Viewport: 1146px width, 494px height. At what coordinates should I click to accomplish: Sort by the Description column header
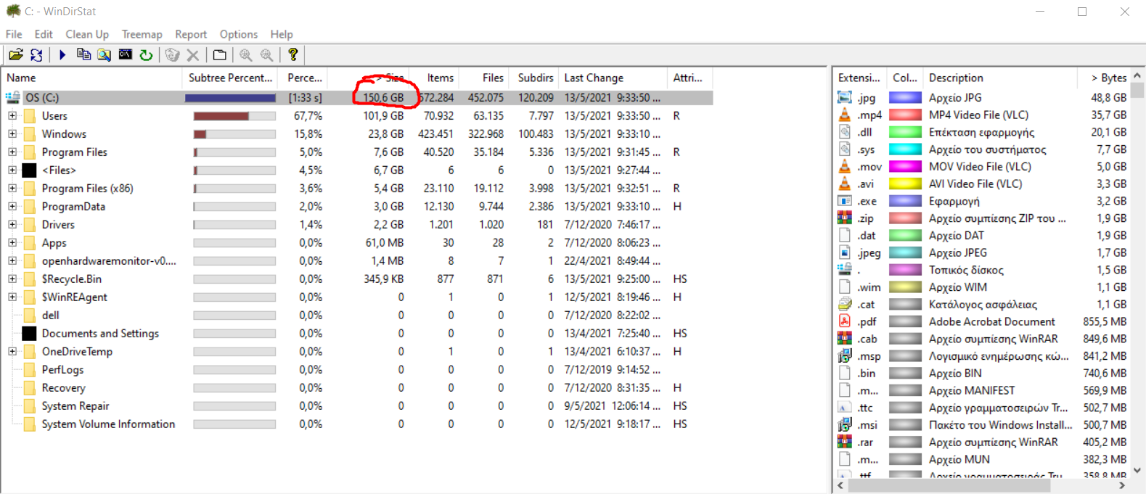[x=1001, y=78]
